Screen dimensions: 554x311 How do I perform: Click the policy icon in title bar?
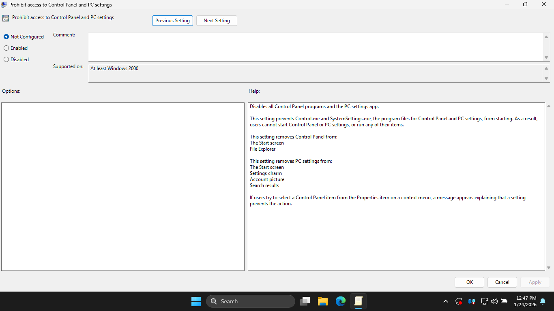(x=4, y=4)
